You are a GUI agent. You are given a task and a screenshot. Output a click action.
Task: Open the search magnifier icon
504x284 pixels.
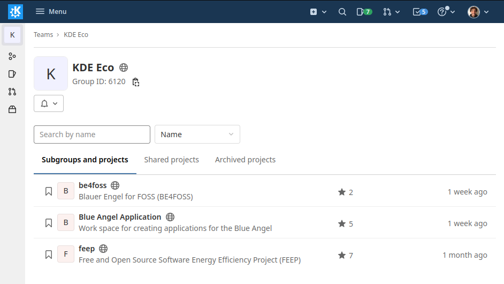(x=342, y=12)
